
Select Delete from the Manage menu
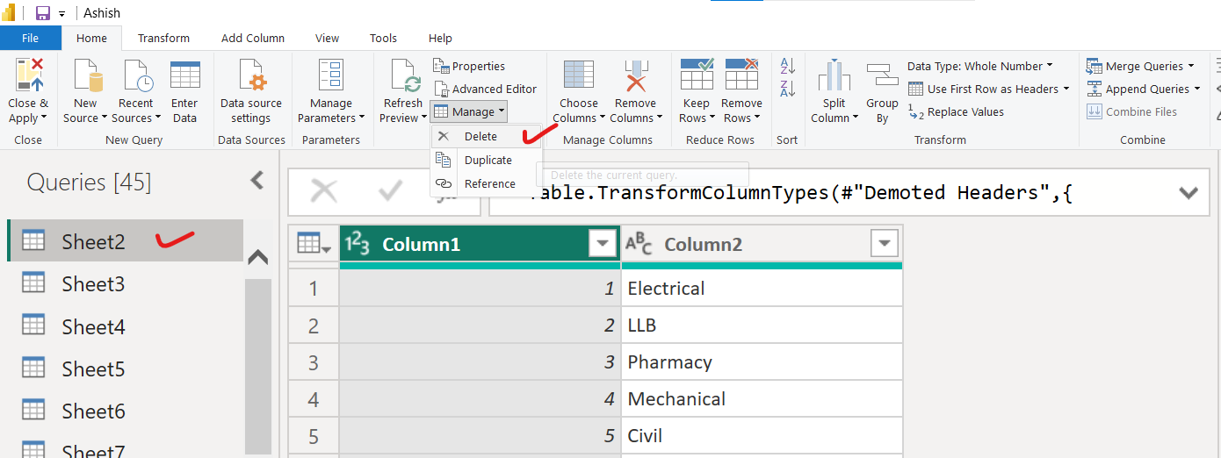[480, 136]
